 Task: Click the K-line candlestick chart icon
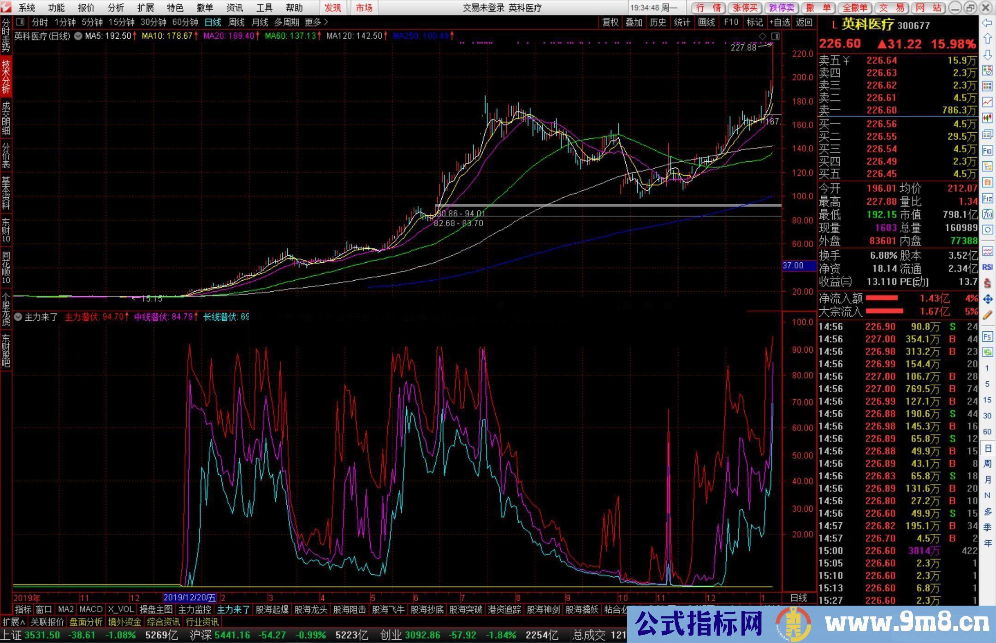[x=987, y=118]
